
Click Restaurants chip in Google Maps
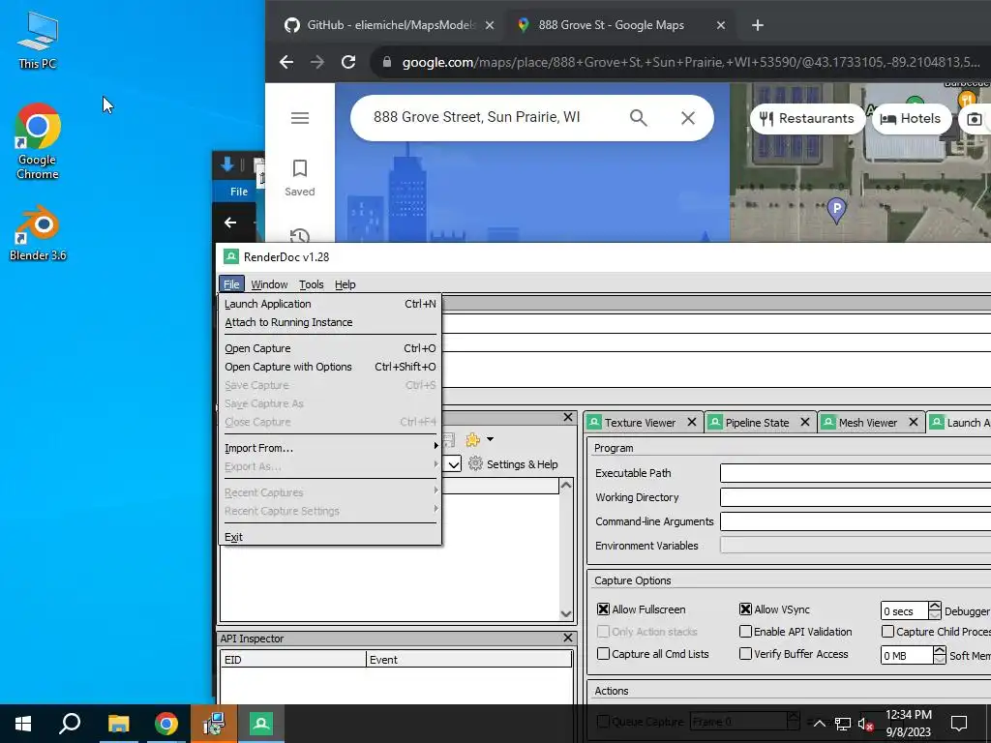click(807, 118)
